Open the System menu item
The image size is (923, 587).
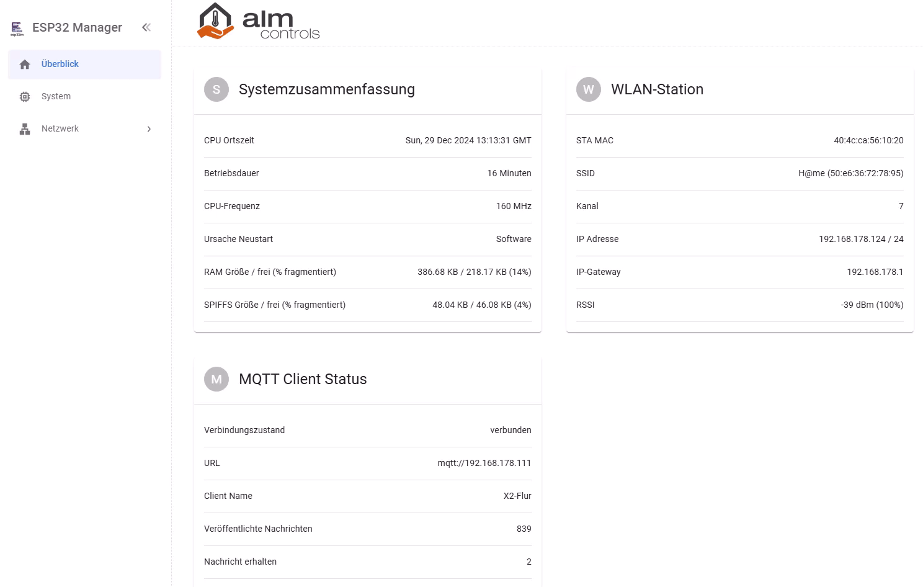(84, 97)
